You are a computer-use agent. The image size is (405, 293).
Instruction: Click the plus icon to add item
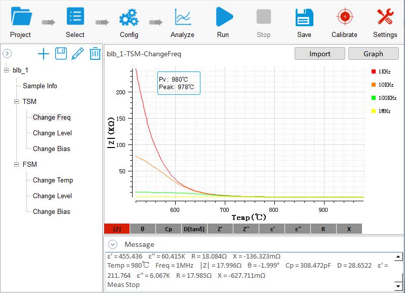tap(44, 54)
